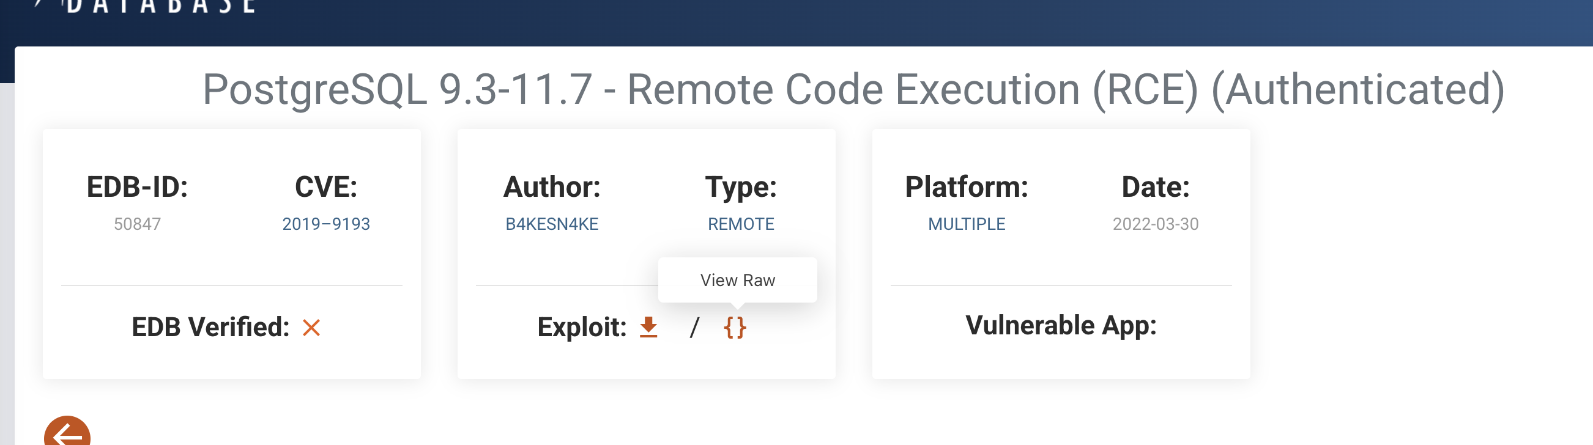Click the CVE heading

point(326,186)
